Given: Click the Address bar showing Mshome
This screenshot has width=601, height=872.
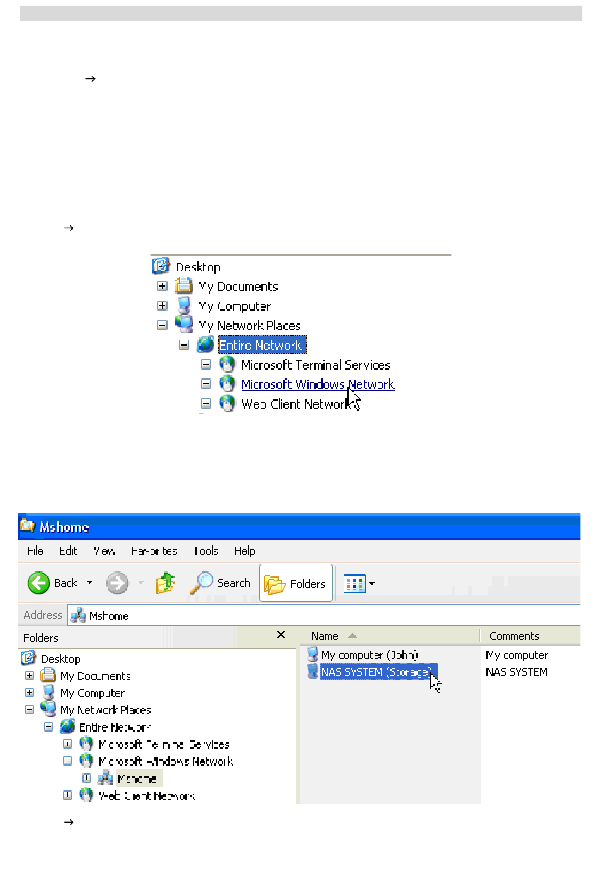Looking at the screenshot, I should [324, 616].
